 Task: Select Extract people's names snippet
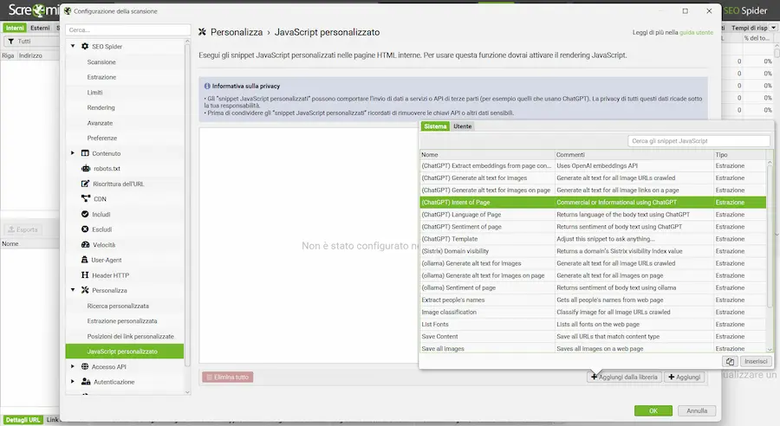[593, 300]
